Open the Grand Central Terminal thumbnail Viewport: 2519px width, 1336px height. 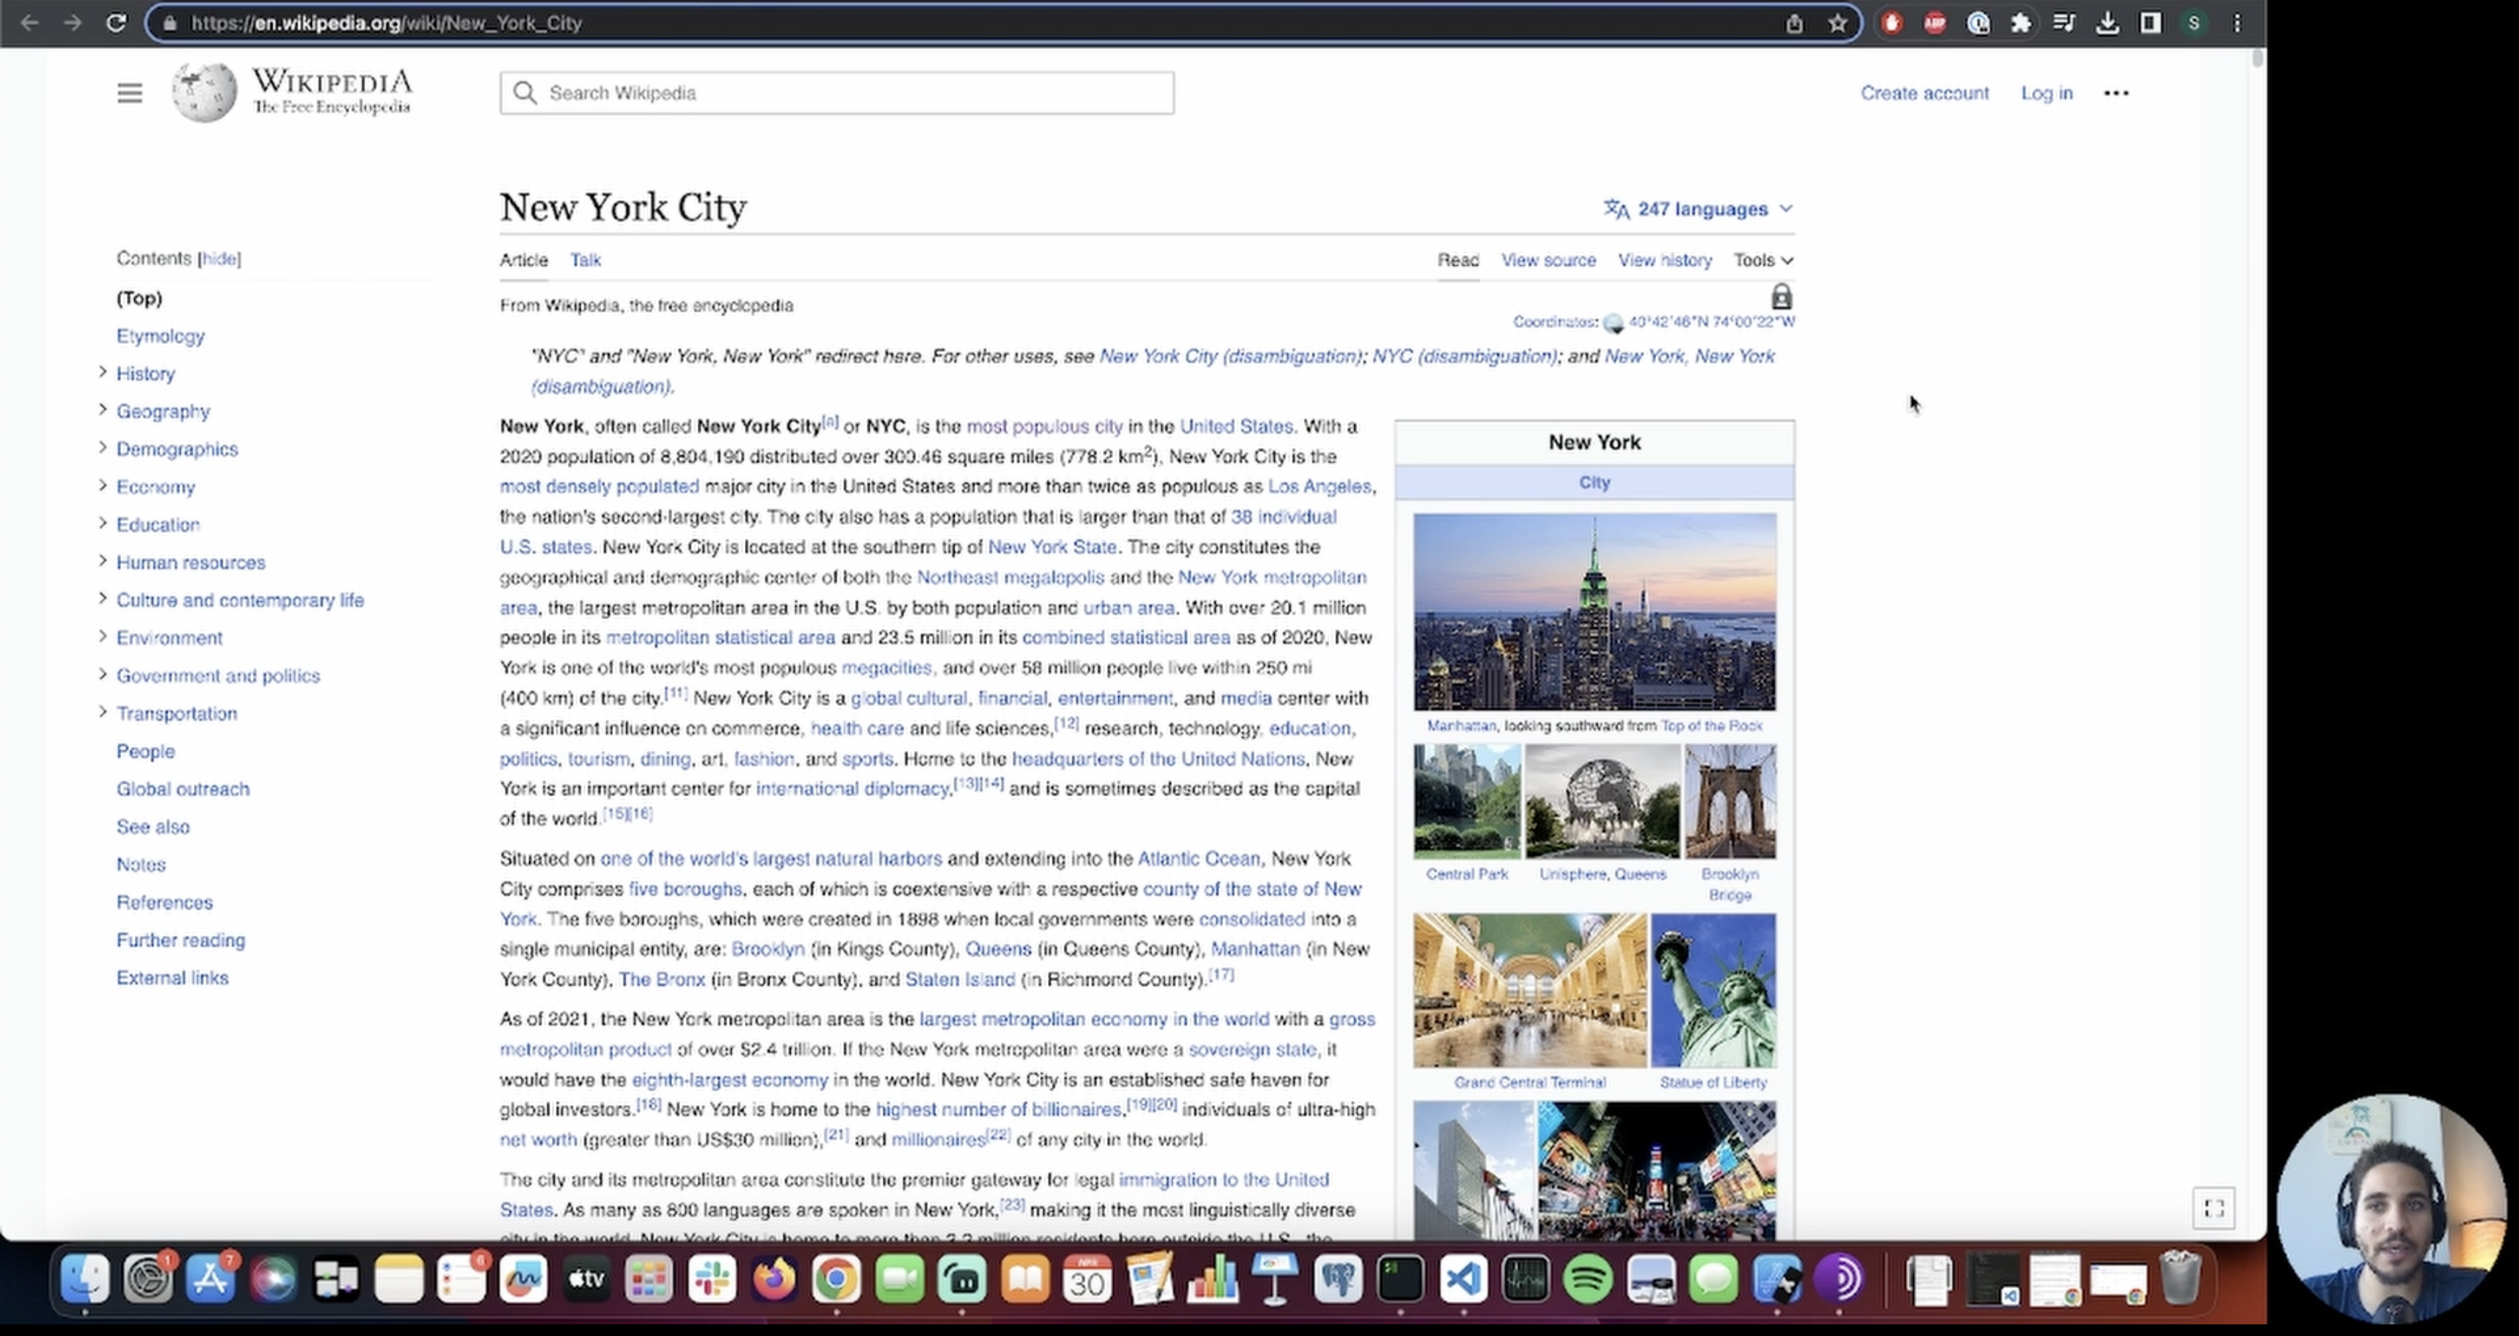point(1529,990)
